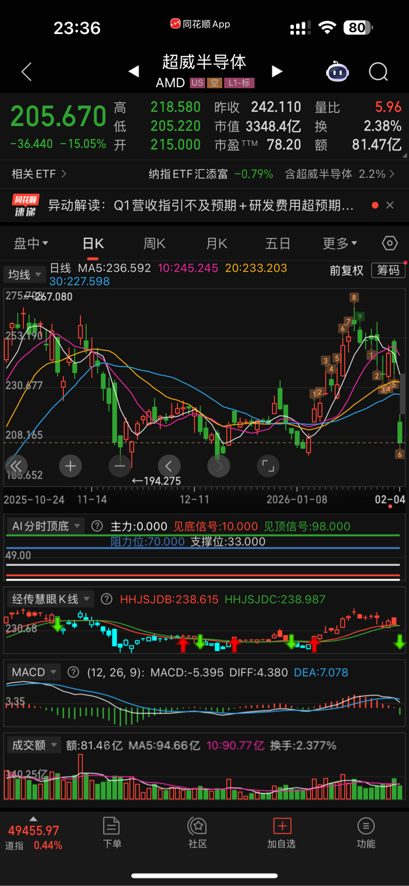The height and width of the screenshot is (886, 409).
Task: Open the AI分时顶底 indicator dropdown
Action: [46, 526]
